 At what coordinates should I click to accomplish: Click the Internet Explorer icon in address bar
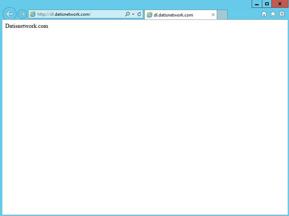pos(33,14)
